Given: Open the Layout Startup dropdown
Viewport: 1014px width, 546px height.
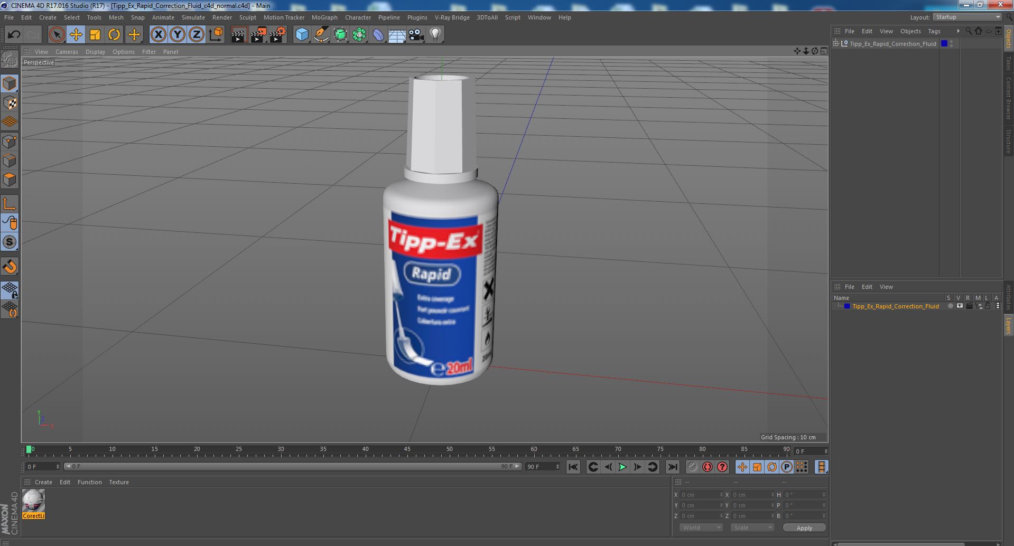Looking at the screenshot, I should coord(968,17).
